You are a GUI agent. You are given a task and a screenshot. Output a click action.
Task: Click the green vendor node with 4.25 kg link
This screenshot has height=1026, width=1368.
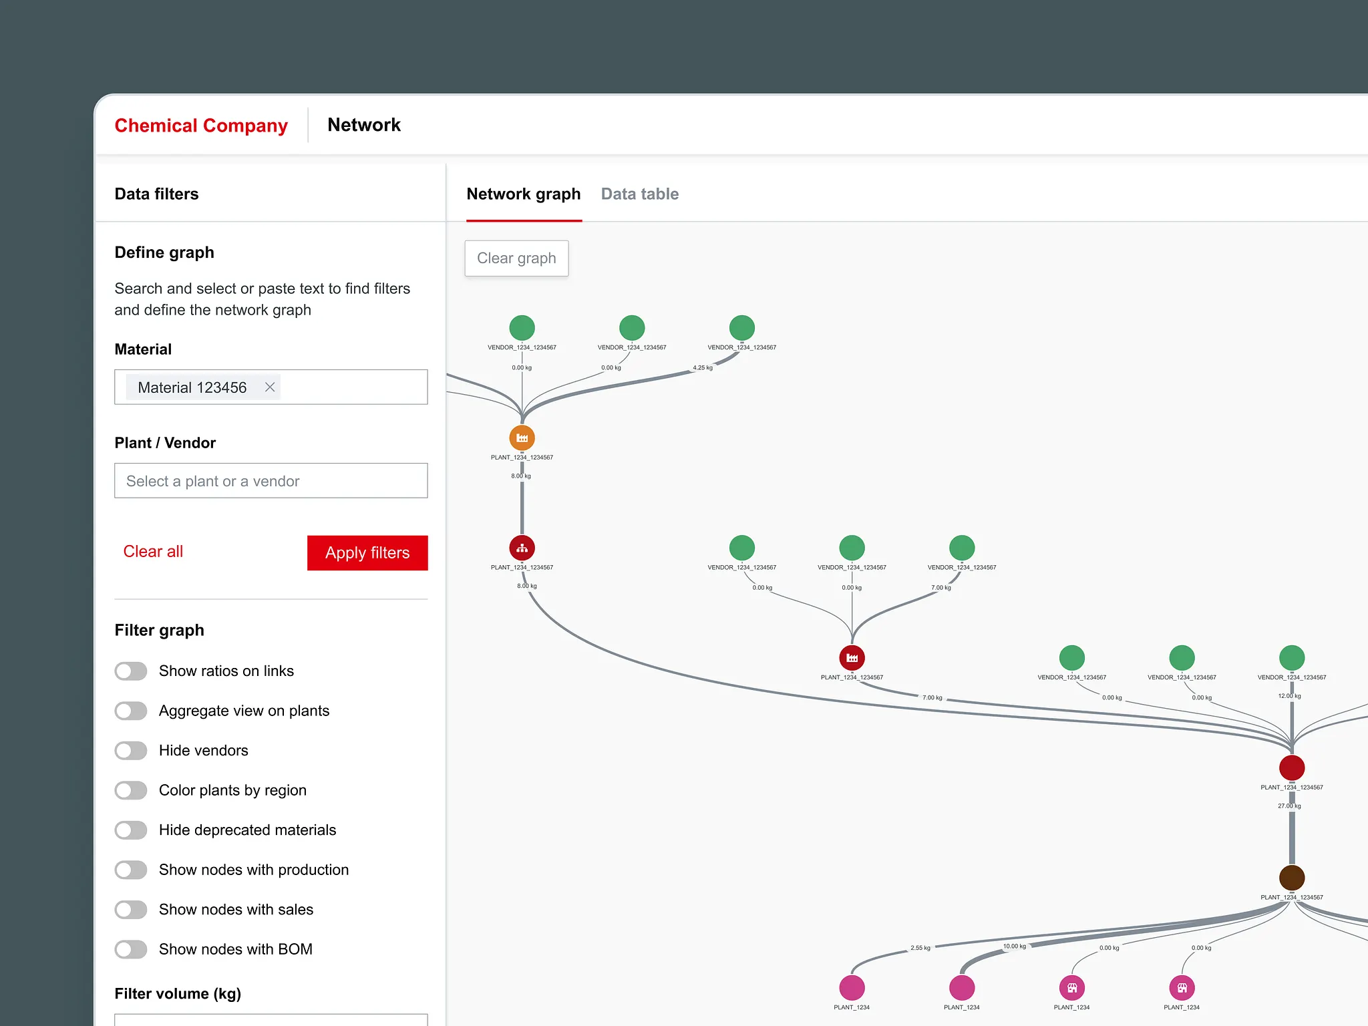point(741,328)
